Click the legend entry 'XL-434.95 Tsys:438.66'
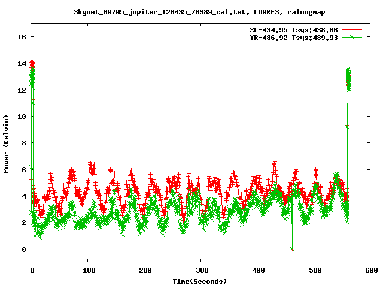This screenshot has width=383, height=287. click(294, 30)
